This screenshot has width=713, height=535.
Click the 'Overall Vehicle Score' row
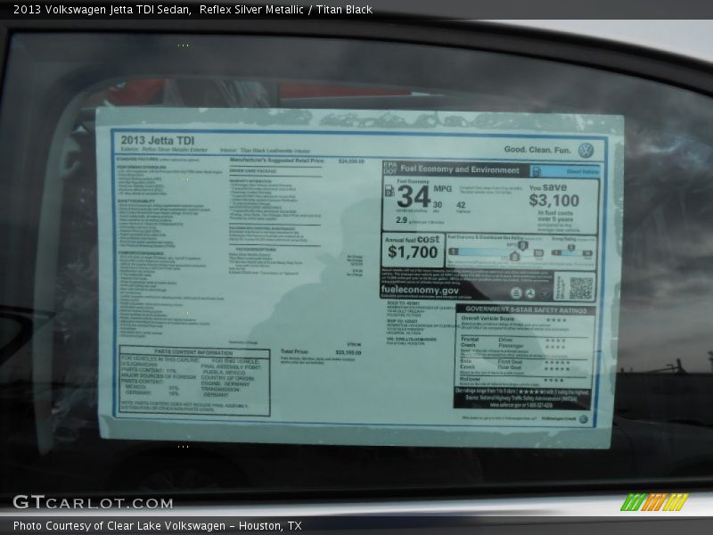coord(514,319)
